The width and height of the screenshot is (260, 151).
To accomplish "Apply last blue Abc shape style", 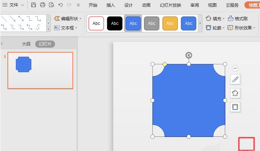I will pyautogui.click(x=189, y=23).
